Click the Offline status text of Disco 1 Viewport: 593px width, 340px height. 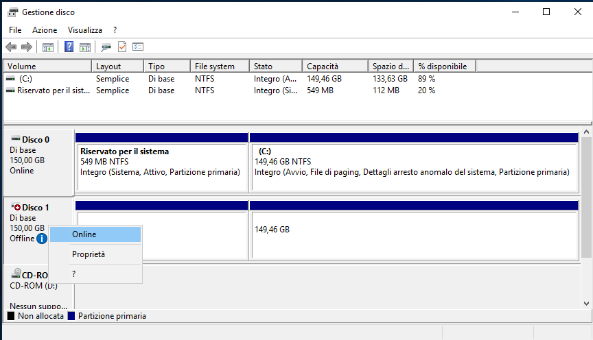[22, 239]
